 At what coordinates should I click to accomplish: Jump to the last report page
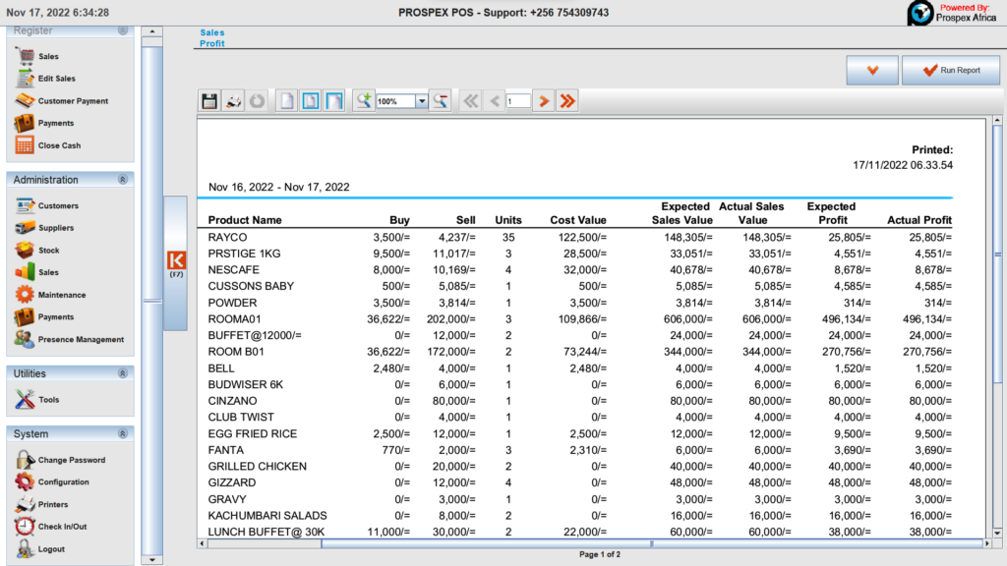[x=567, y=101]
